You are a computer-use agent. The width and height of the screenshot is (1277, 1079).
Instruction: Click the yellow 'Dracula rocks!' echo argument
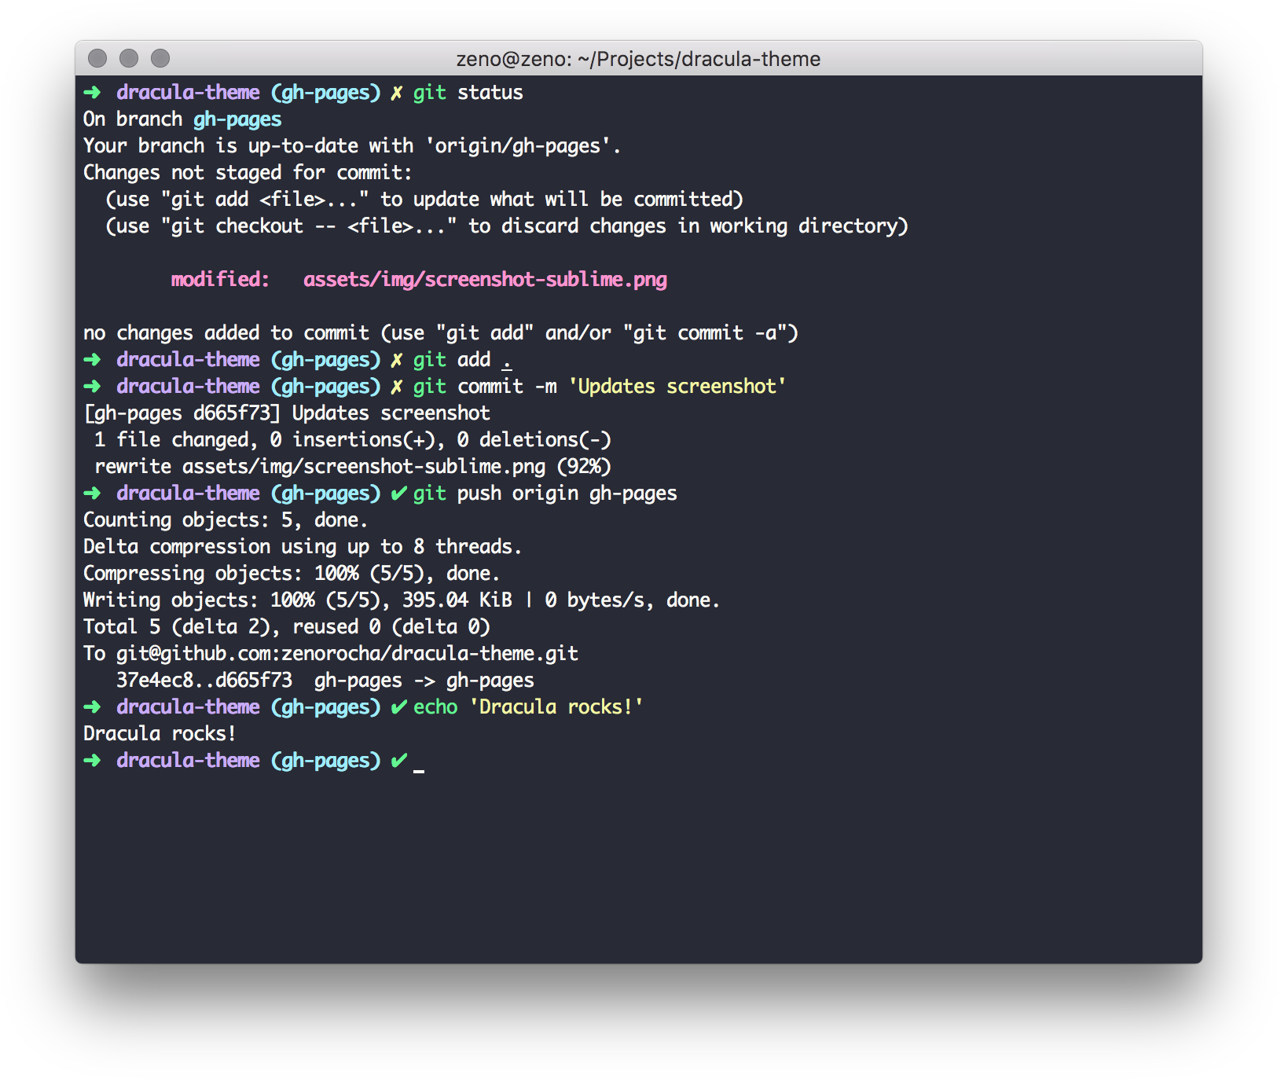(556, 707)
